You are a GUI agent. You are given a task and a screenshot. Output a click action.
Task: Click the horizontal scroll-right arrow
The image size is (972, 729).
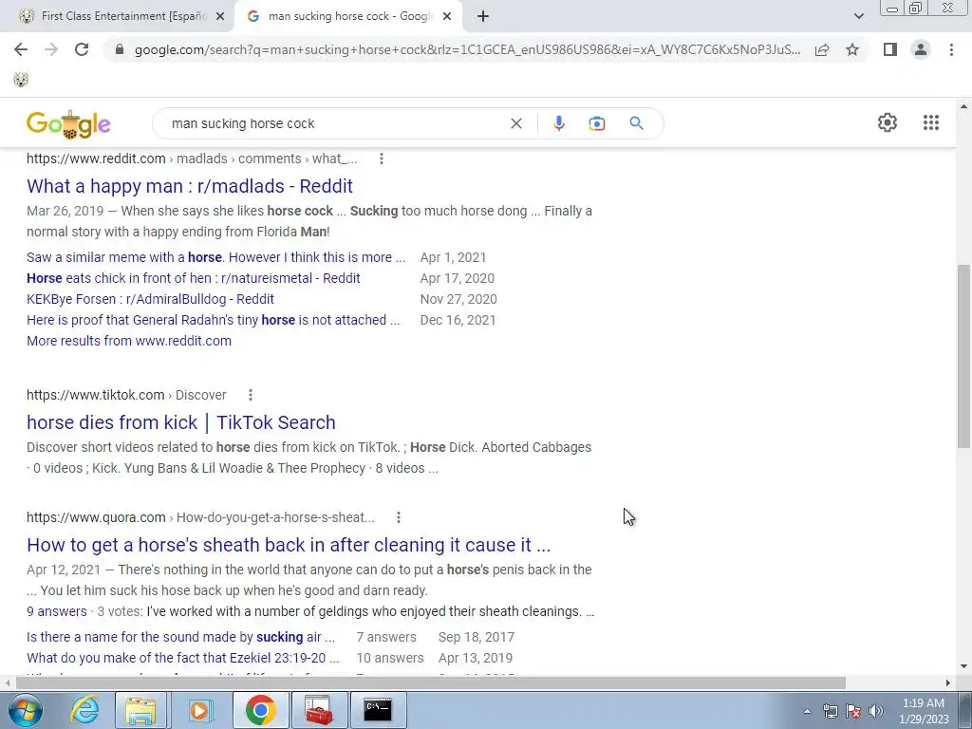click(948, 682)
